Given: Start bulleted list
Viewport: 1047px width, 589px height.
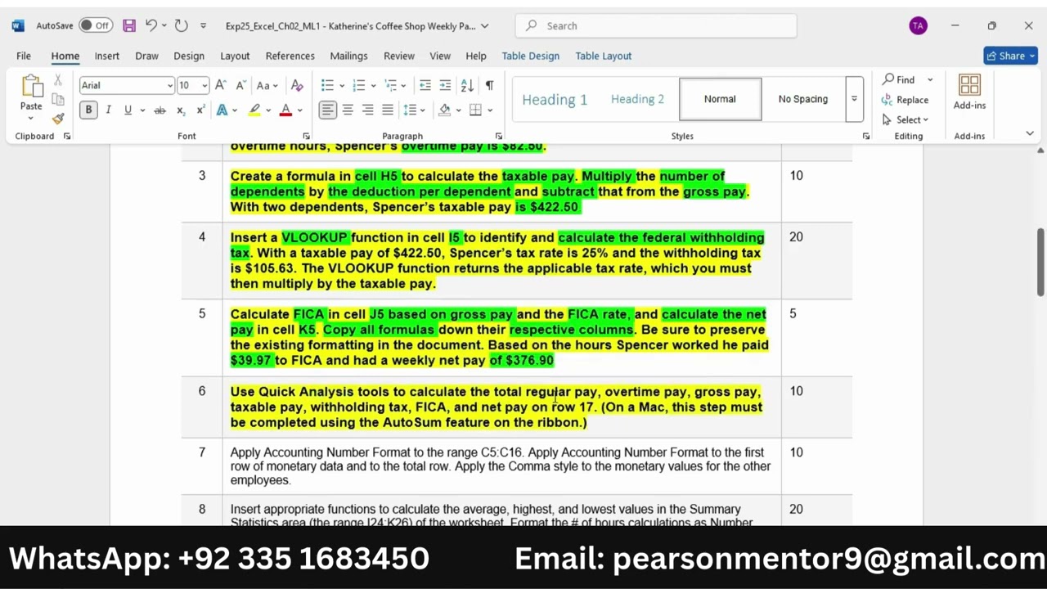Looking at the screenshot, I should (327, 85).
